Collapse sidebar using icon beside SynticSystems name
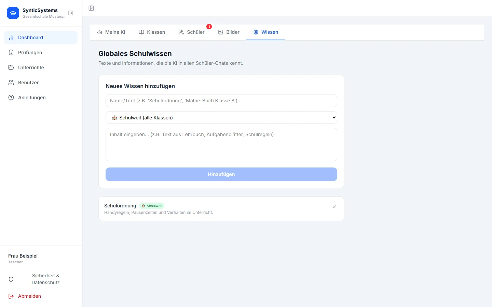492x307 pixels. point(71,13)
